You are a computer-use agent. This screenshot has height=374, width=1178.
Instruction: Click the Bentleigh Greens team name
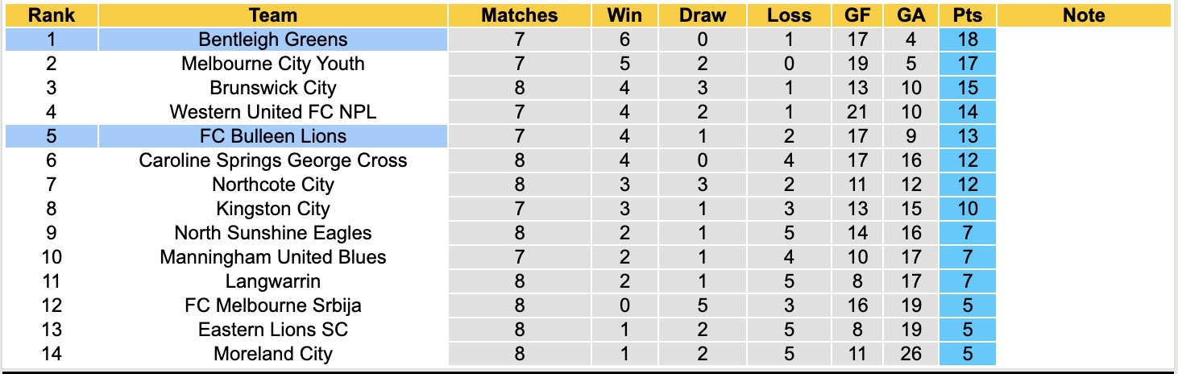(273, 39)
